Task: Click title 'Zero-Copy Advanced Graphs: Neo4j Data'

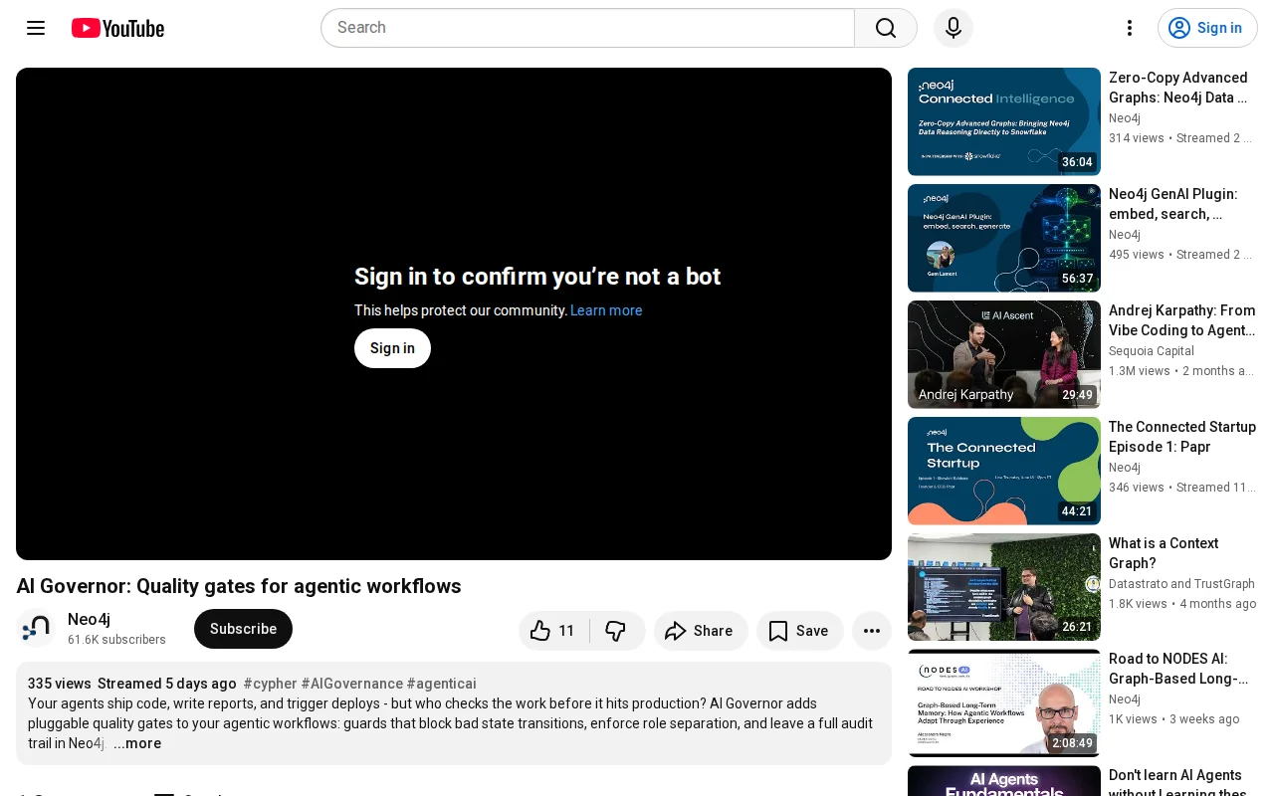Action: pyautogui.click(x=1178, y=88)
